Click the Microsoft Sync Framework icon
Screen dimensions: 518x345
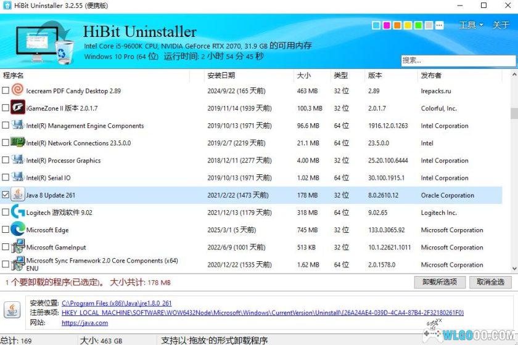(17, 264)
